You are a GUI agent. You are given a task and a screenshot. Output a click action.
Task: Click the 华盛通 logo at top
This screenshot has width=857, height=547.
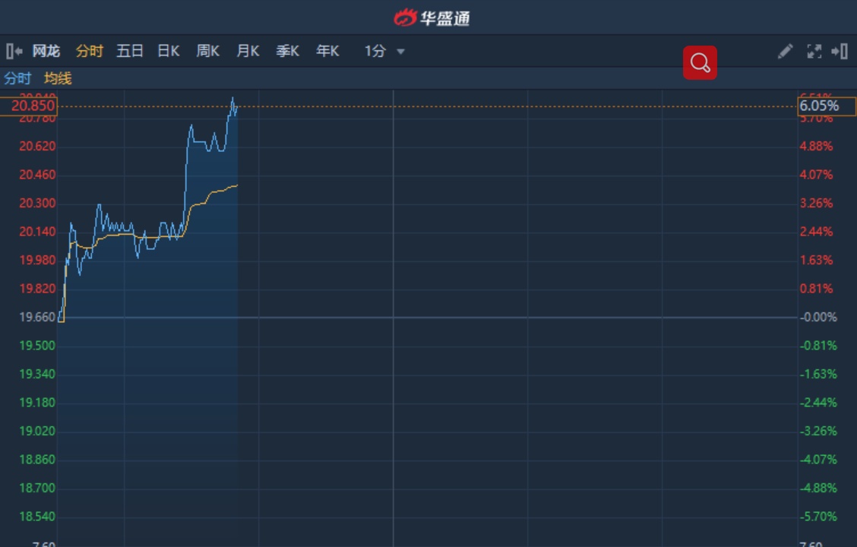click(432, 17)
